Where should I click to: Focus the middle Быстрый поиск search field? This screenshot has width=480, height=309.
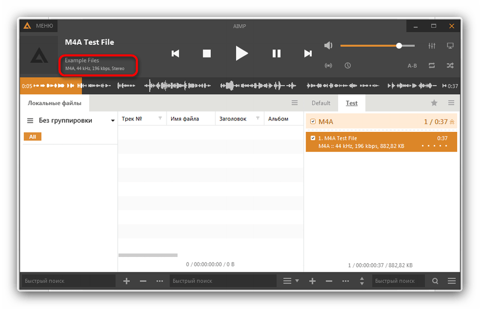(x=223, y=281)
